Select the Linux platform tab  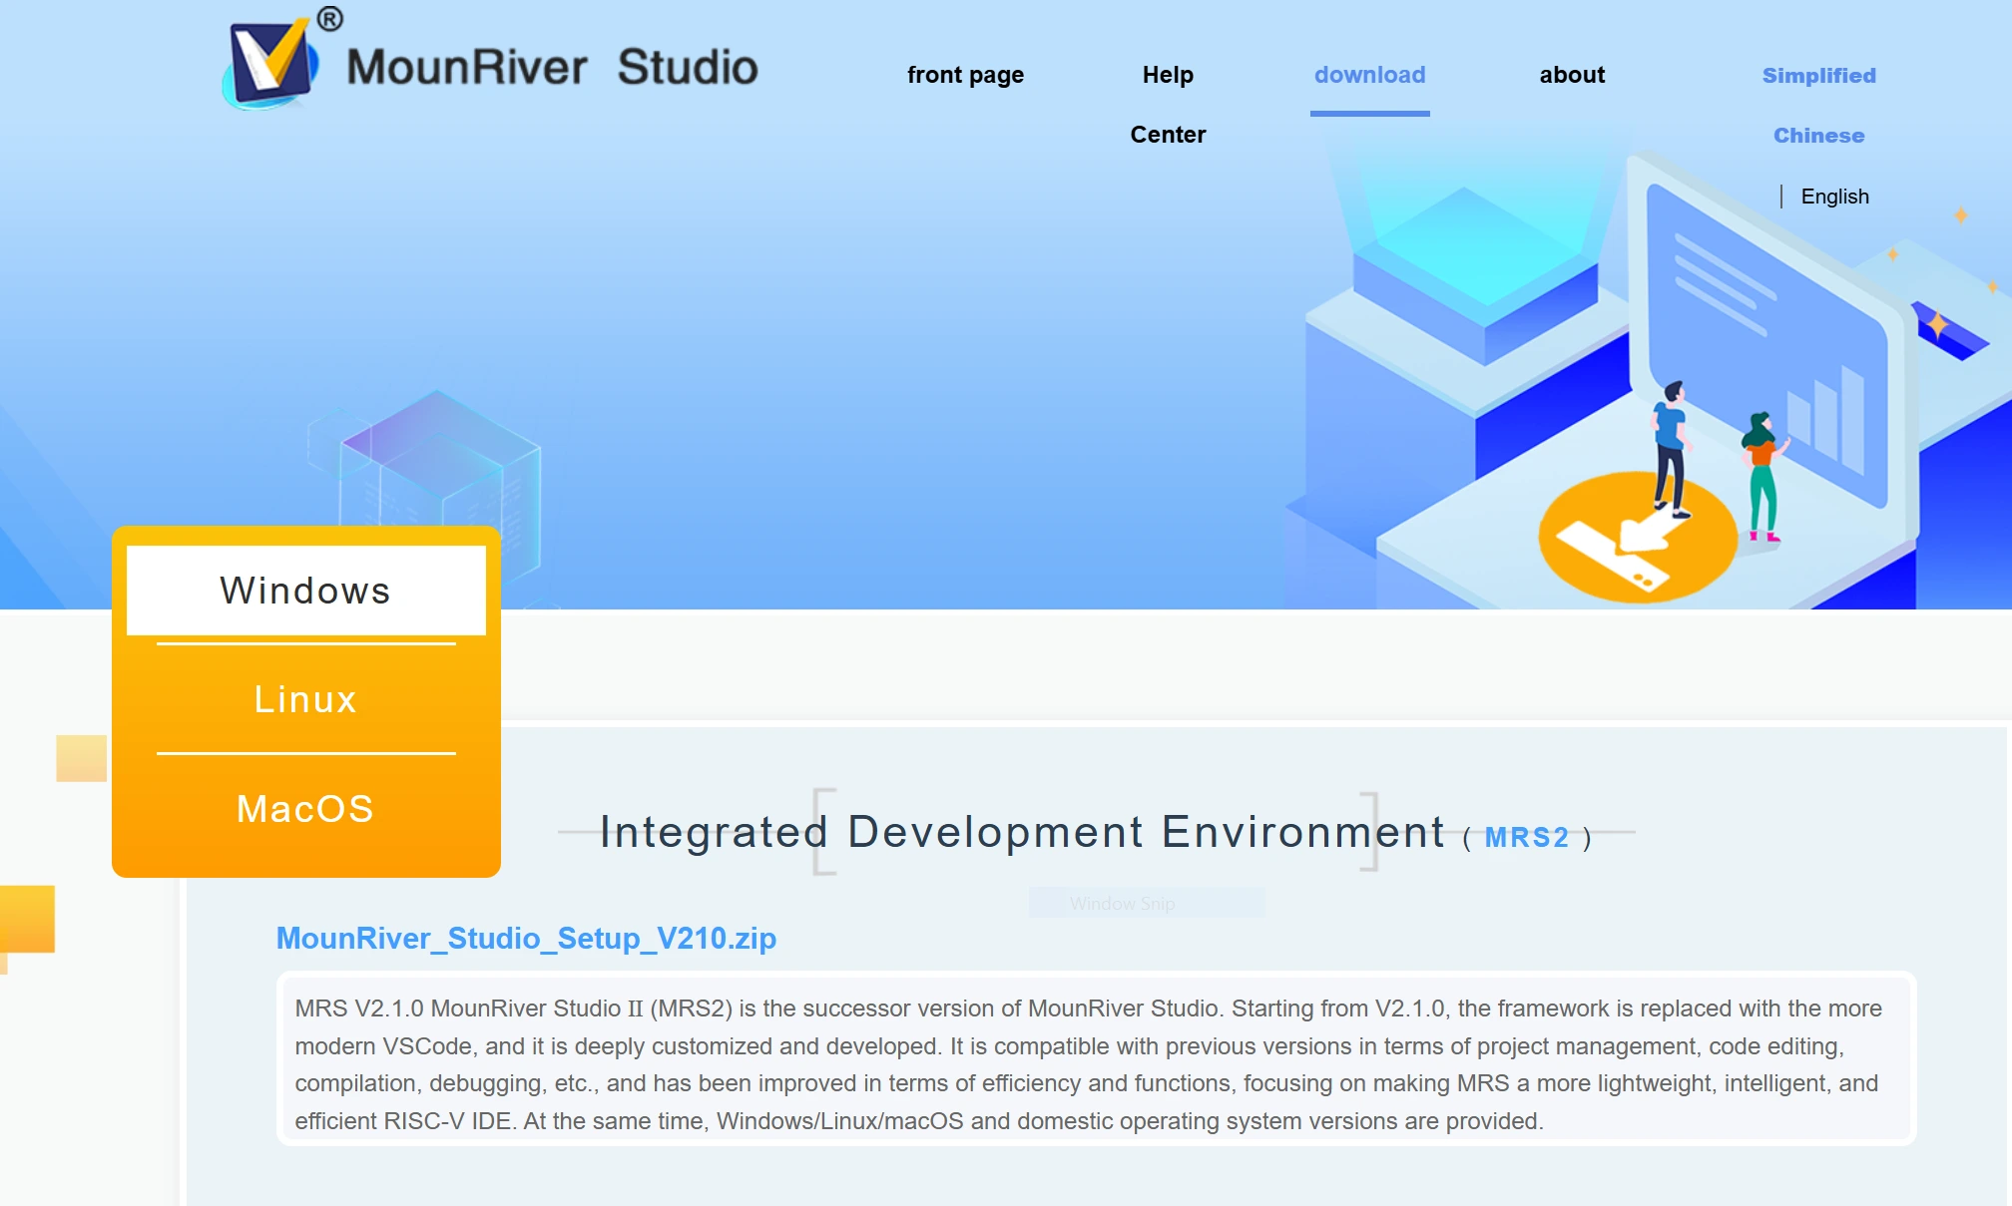(305, 699)
